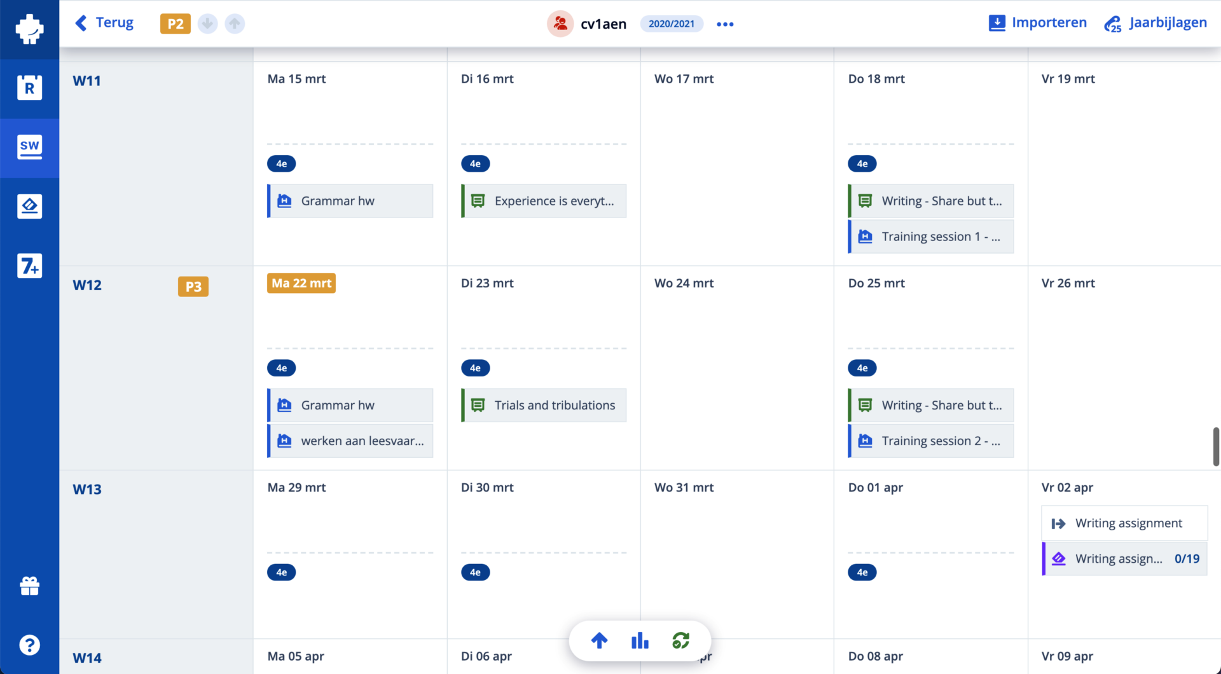Image resolution: width=1221 pixels, height=674 pixels.
Task: Click the P2 period badge
Action: [175, 24]
